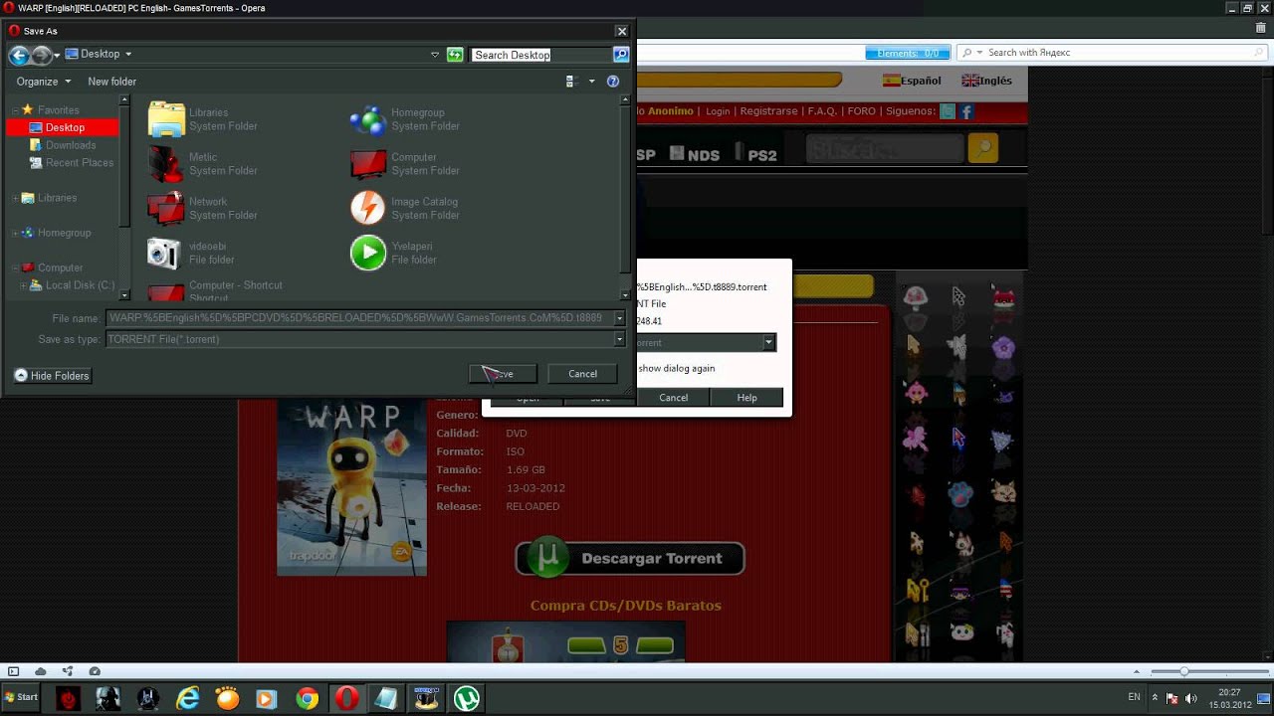Click the Twitter icon on the webpage
Screen dimensions: 1274x716
[x=948, y=112]
